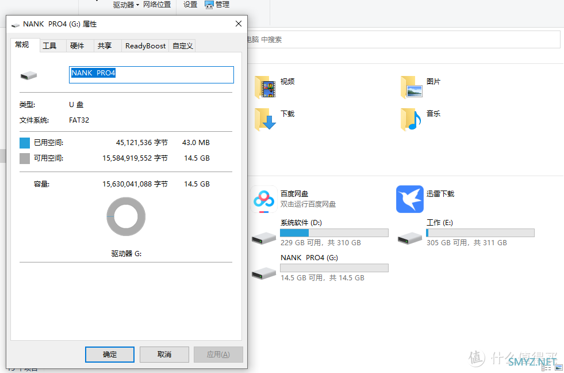This screenshot has height=373, width=564.
Task: Click the 确定 button
Action: pos(110,355)
